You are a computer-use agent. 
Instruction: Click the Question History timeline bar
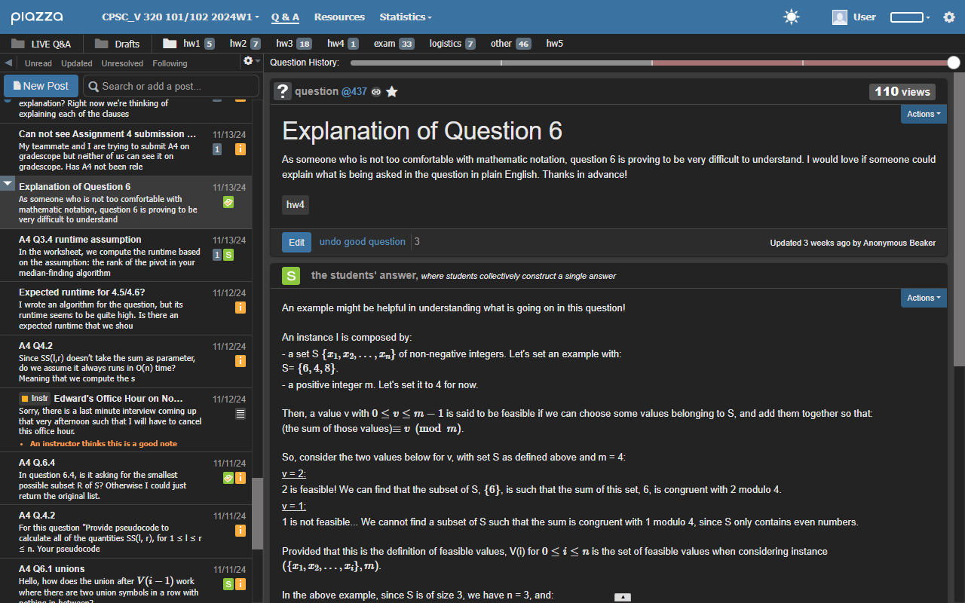652,63
